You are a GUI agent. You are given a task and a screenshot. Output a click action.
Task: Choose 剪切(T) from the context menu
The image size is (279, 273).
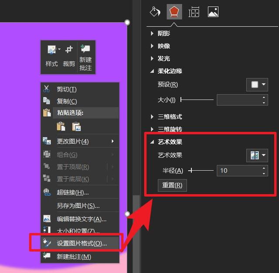[x=80, y=89]
